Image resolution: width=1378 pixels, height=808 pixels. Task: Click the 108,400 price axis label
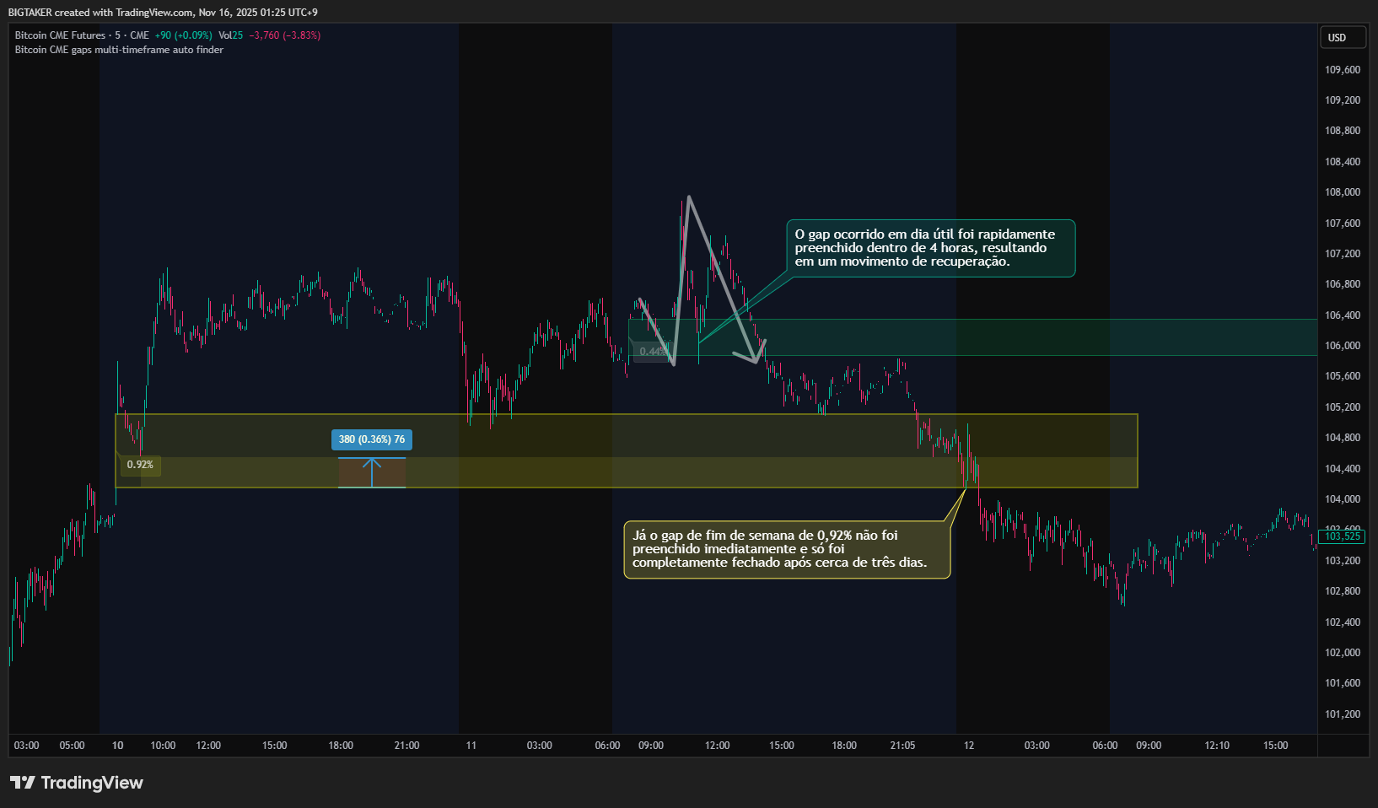[x=1343, y=162]
